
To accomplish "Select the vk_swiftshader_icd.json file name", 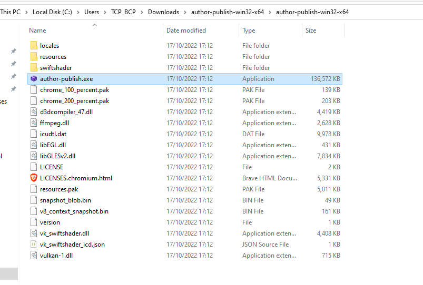I will tap(72, 245).
